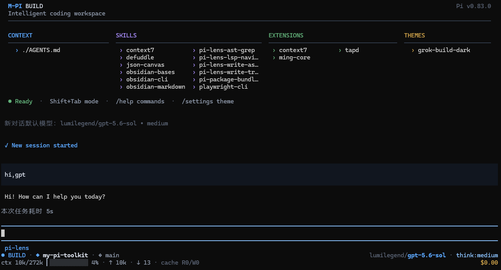Click the 'Hi! How can I help you today?' reply

(x=55, y=197)
